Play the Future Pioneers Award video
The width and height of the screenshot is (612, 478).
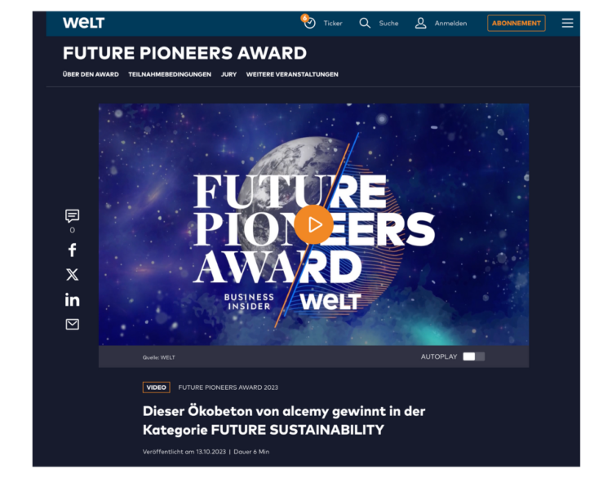point(314,224)
